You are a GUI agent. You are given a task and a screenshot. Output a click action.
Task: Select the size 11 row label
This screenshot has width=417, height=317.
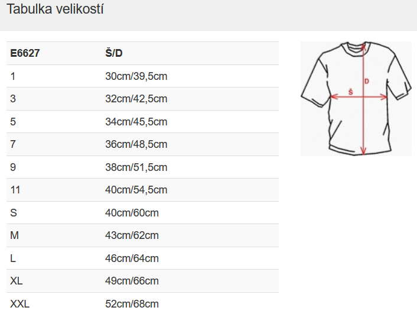[15, 190]
